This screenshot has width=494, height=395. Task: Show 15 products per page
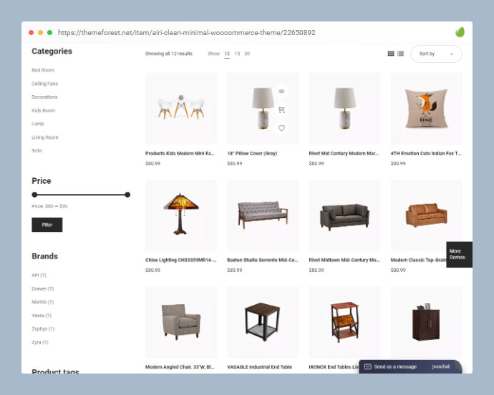[x=237, y=54]
